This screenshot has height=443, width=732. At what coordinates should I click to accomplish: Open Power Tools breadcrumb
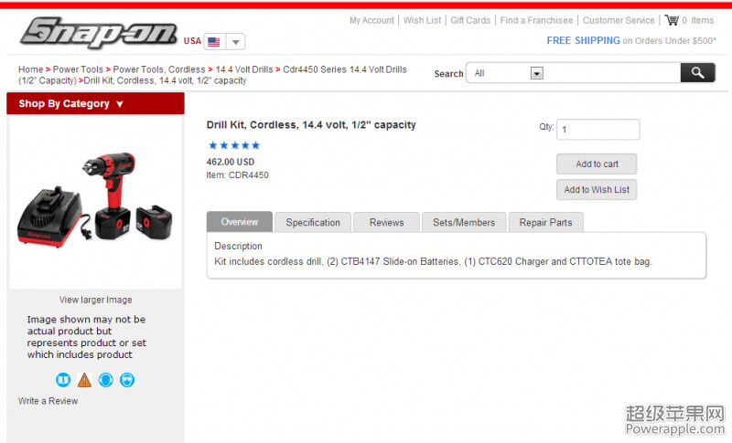point(78,69)
